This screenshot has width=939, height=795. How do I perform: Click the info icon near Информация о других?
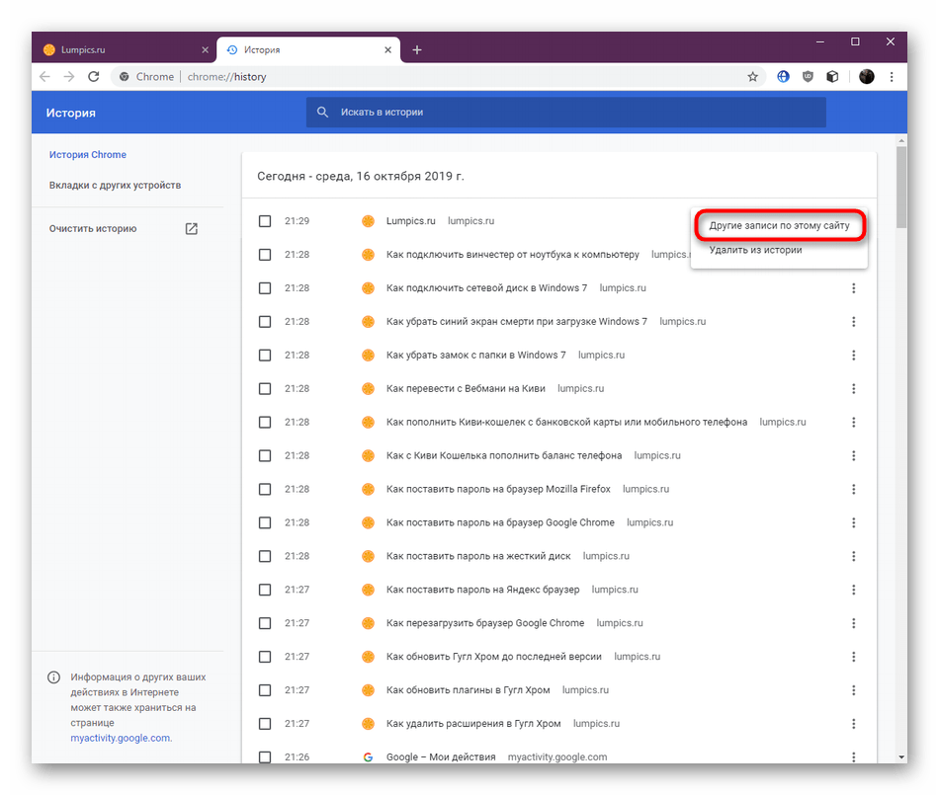(x=54, y=677)
